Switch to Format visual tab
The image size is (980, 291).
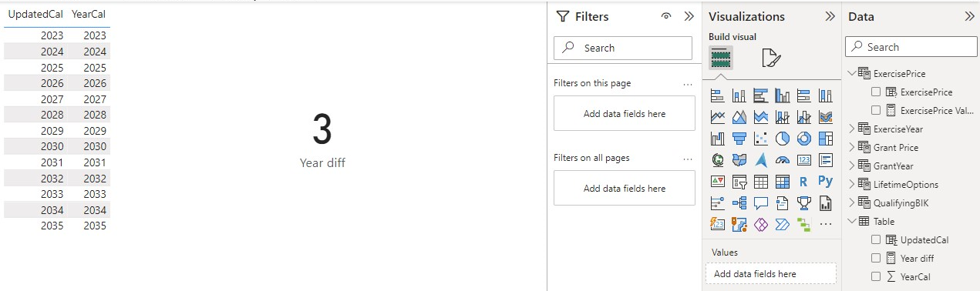[771, 59]
